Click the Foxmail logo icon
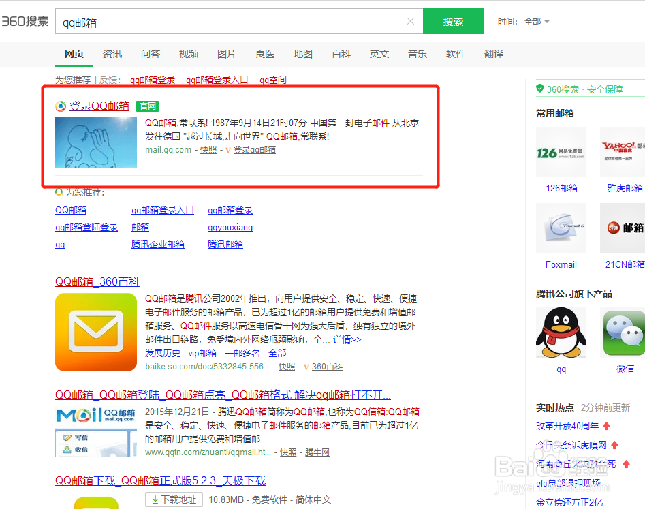This screenshot has height=509, width=645. click(561, 228)
